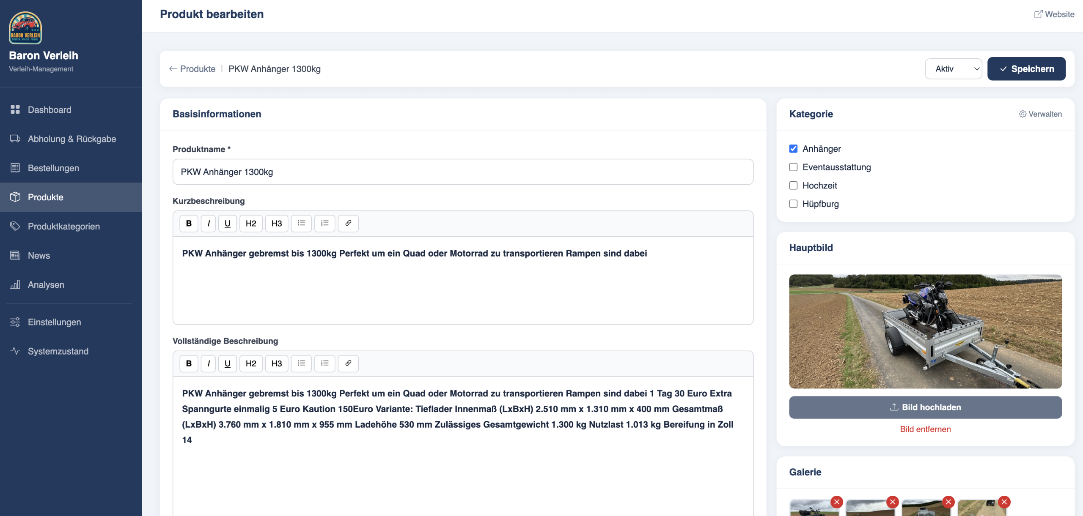Open Analysen section in sidebar
The height and width of the screenshot is (516, 1083).
(x=46, y=284)
